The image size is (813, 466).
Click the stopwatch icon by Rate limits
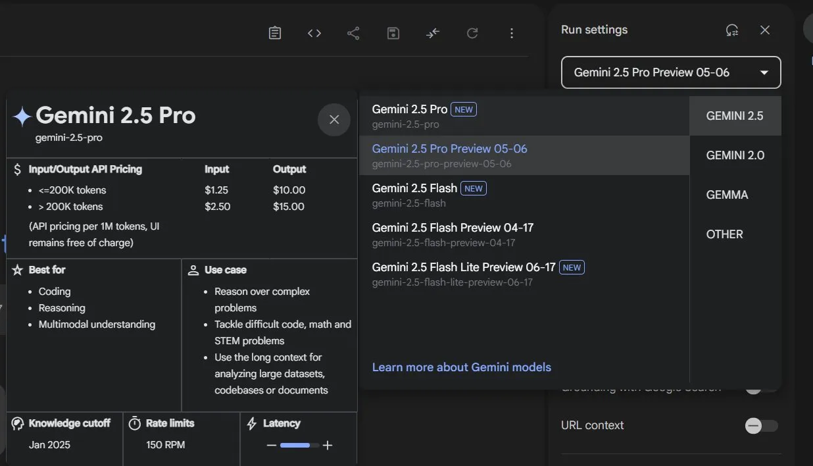135,423
